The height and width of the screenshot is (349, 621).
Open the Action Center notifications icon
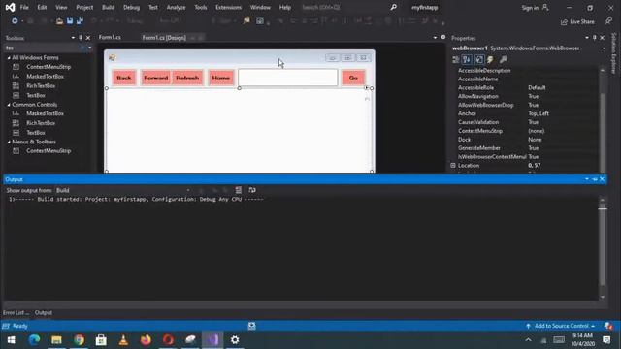[x=606, y=339]
